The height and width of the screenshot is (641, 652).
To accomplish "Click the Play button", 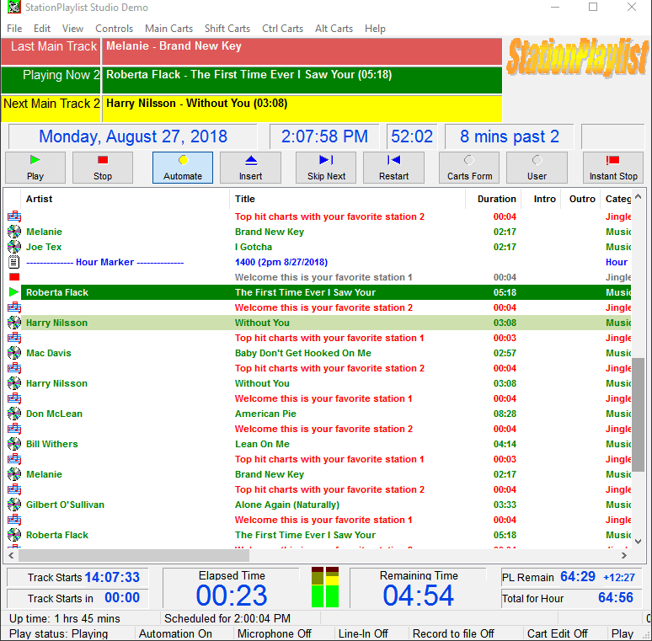I will 35,168.
